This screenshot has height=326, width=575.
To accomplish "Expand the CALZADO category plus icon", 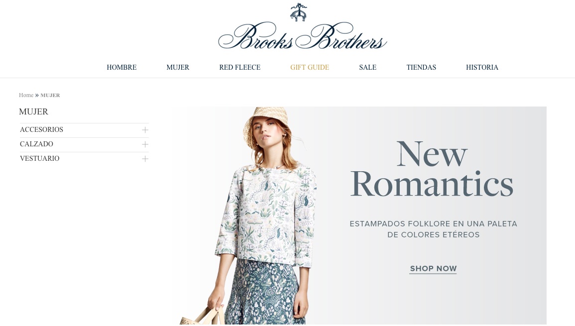I will tap(145, 144).
